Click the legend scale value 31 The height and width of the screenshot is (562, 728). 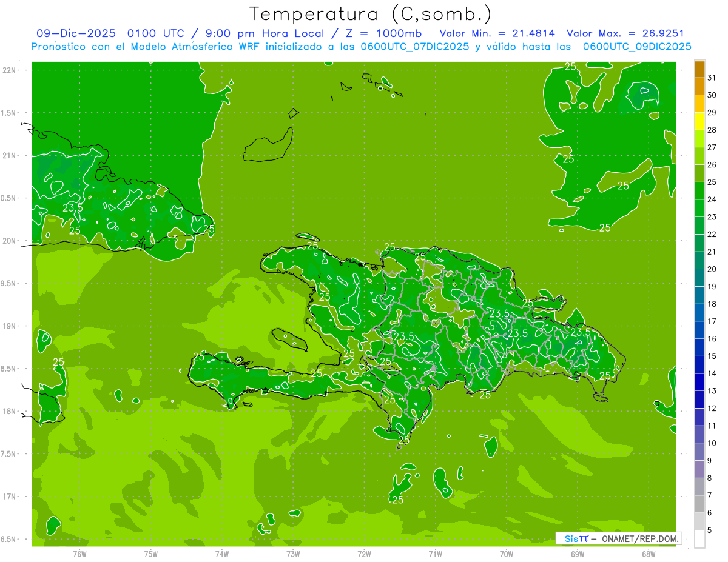click(x=712, y=78)
